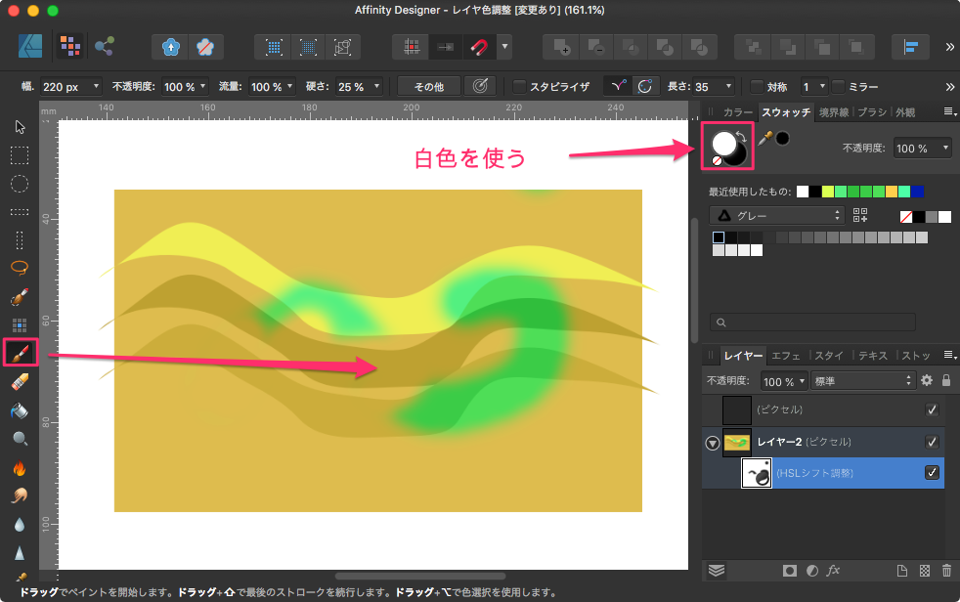Toggle the 対称 symmetry checkbox

757,87
